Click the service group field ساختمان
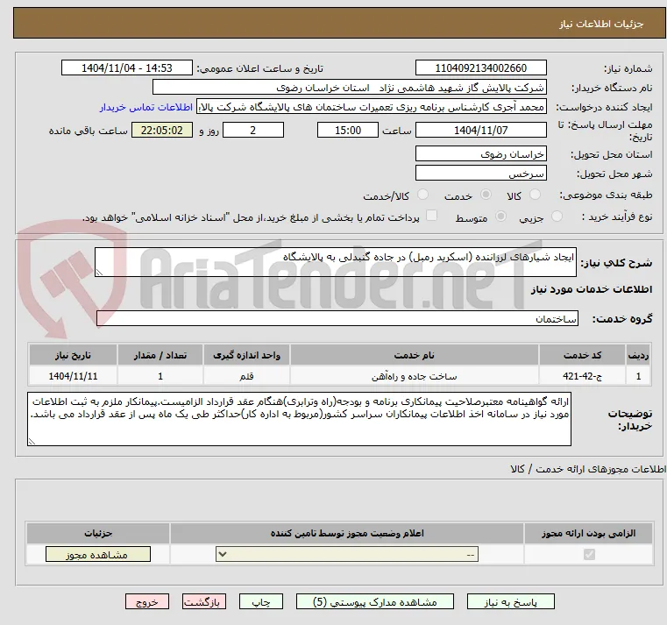 337,319
